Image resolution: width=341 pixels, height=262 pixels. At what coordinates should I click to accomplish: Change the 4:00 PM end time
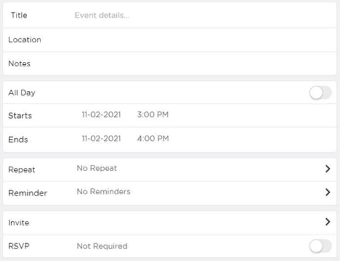(152, 139)
